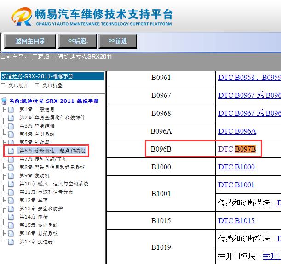Viewport: 281px width, 264px height.
Task: Open chapter 第7章 传动系统/车桥
Action: click(x=43, y=159)
